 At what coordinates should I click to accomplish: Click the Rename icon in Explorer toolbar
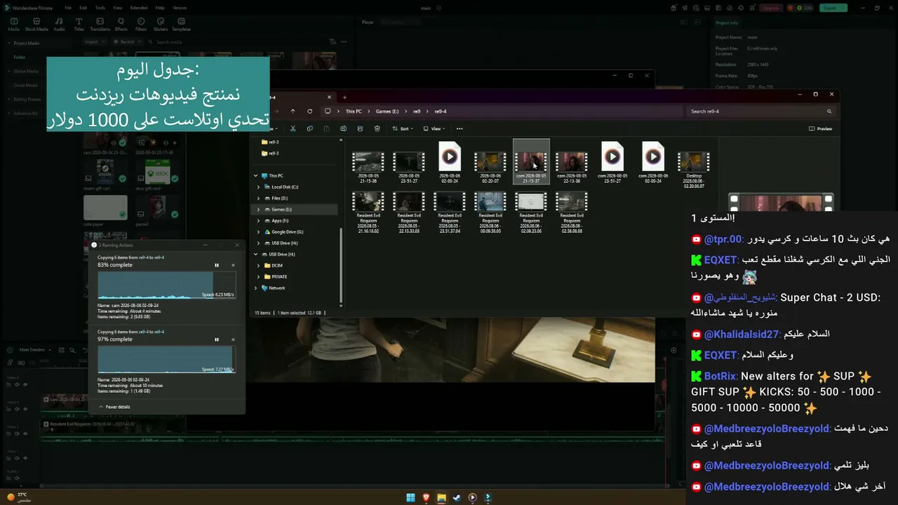(343, 129)
